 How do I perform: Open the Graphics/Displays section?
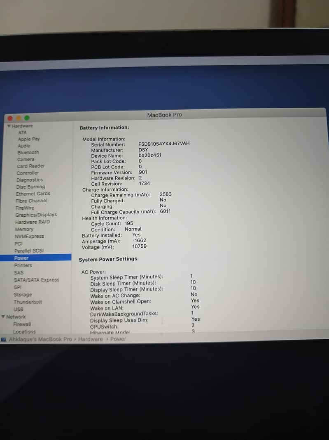click(x=36, y=215)
